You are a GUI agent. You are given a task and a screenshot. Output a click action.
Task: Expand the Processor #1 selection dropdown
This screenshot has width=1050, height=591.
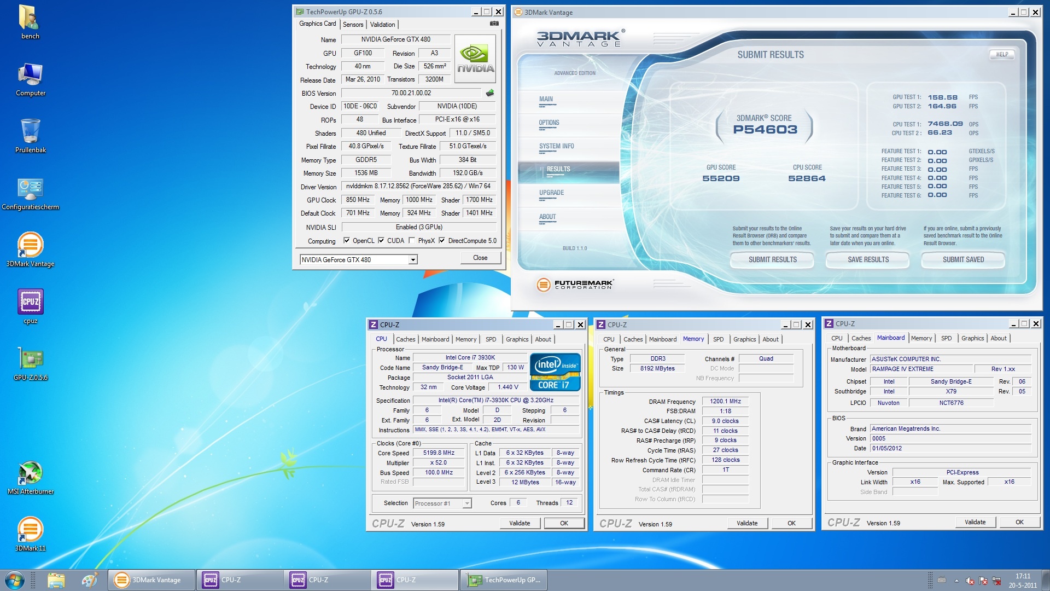click(x=466, y=503)
